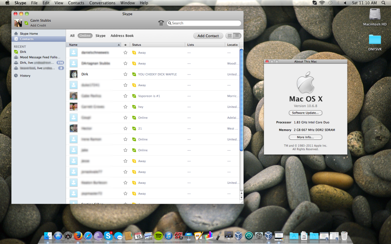The width and height of the screenshot is (391, 244).
Task: Open Dashboard from the Dock
Action: [68, 236]
